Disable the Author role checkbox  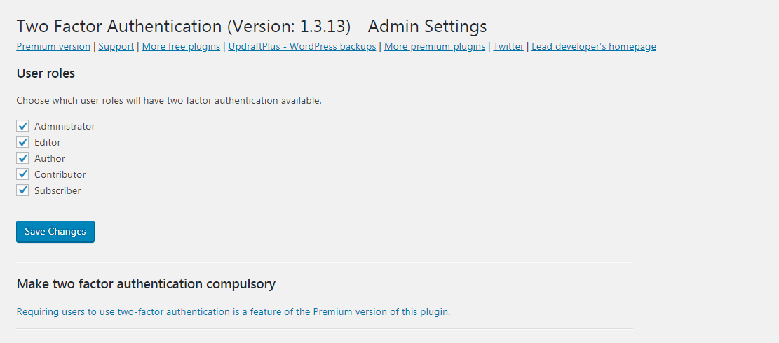pos(22,158)
